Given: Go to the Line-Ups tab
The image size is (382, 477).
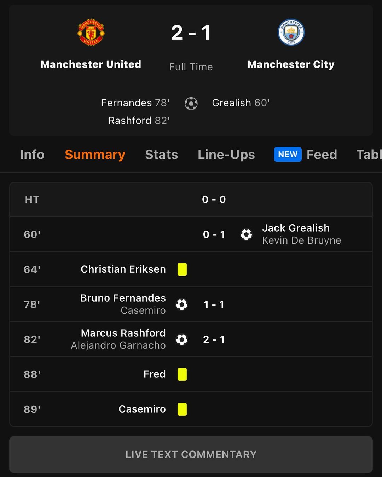Looking at the screenshot, I should [226, 155].
